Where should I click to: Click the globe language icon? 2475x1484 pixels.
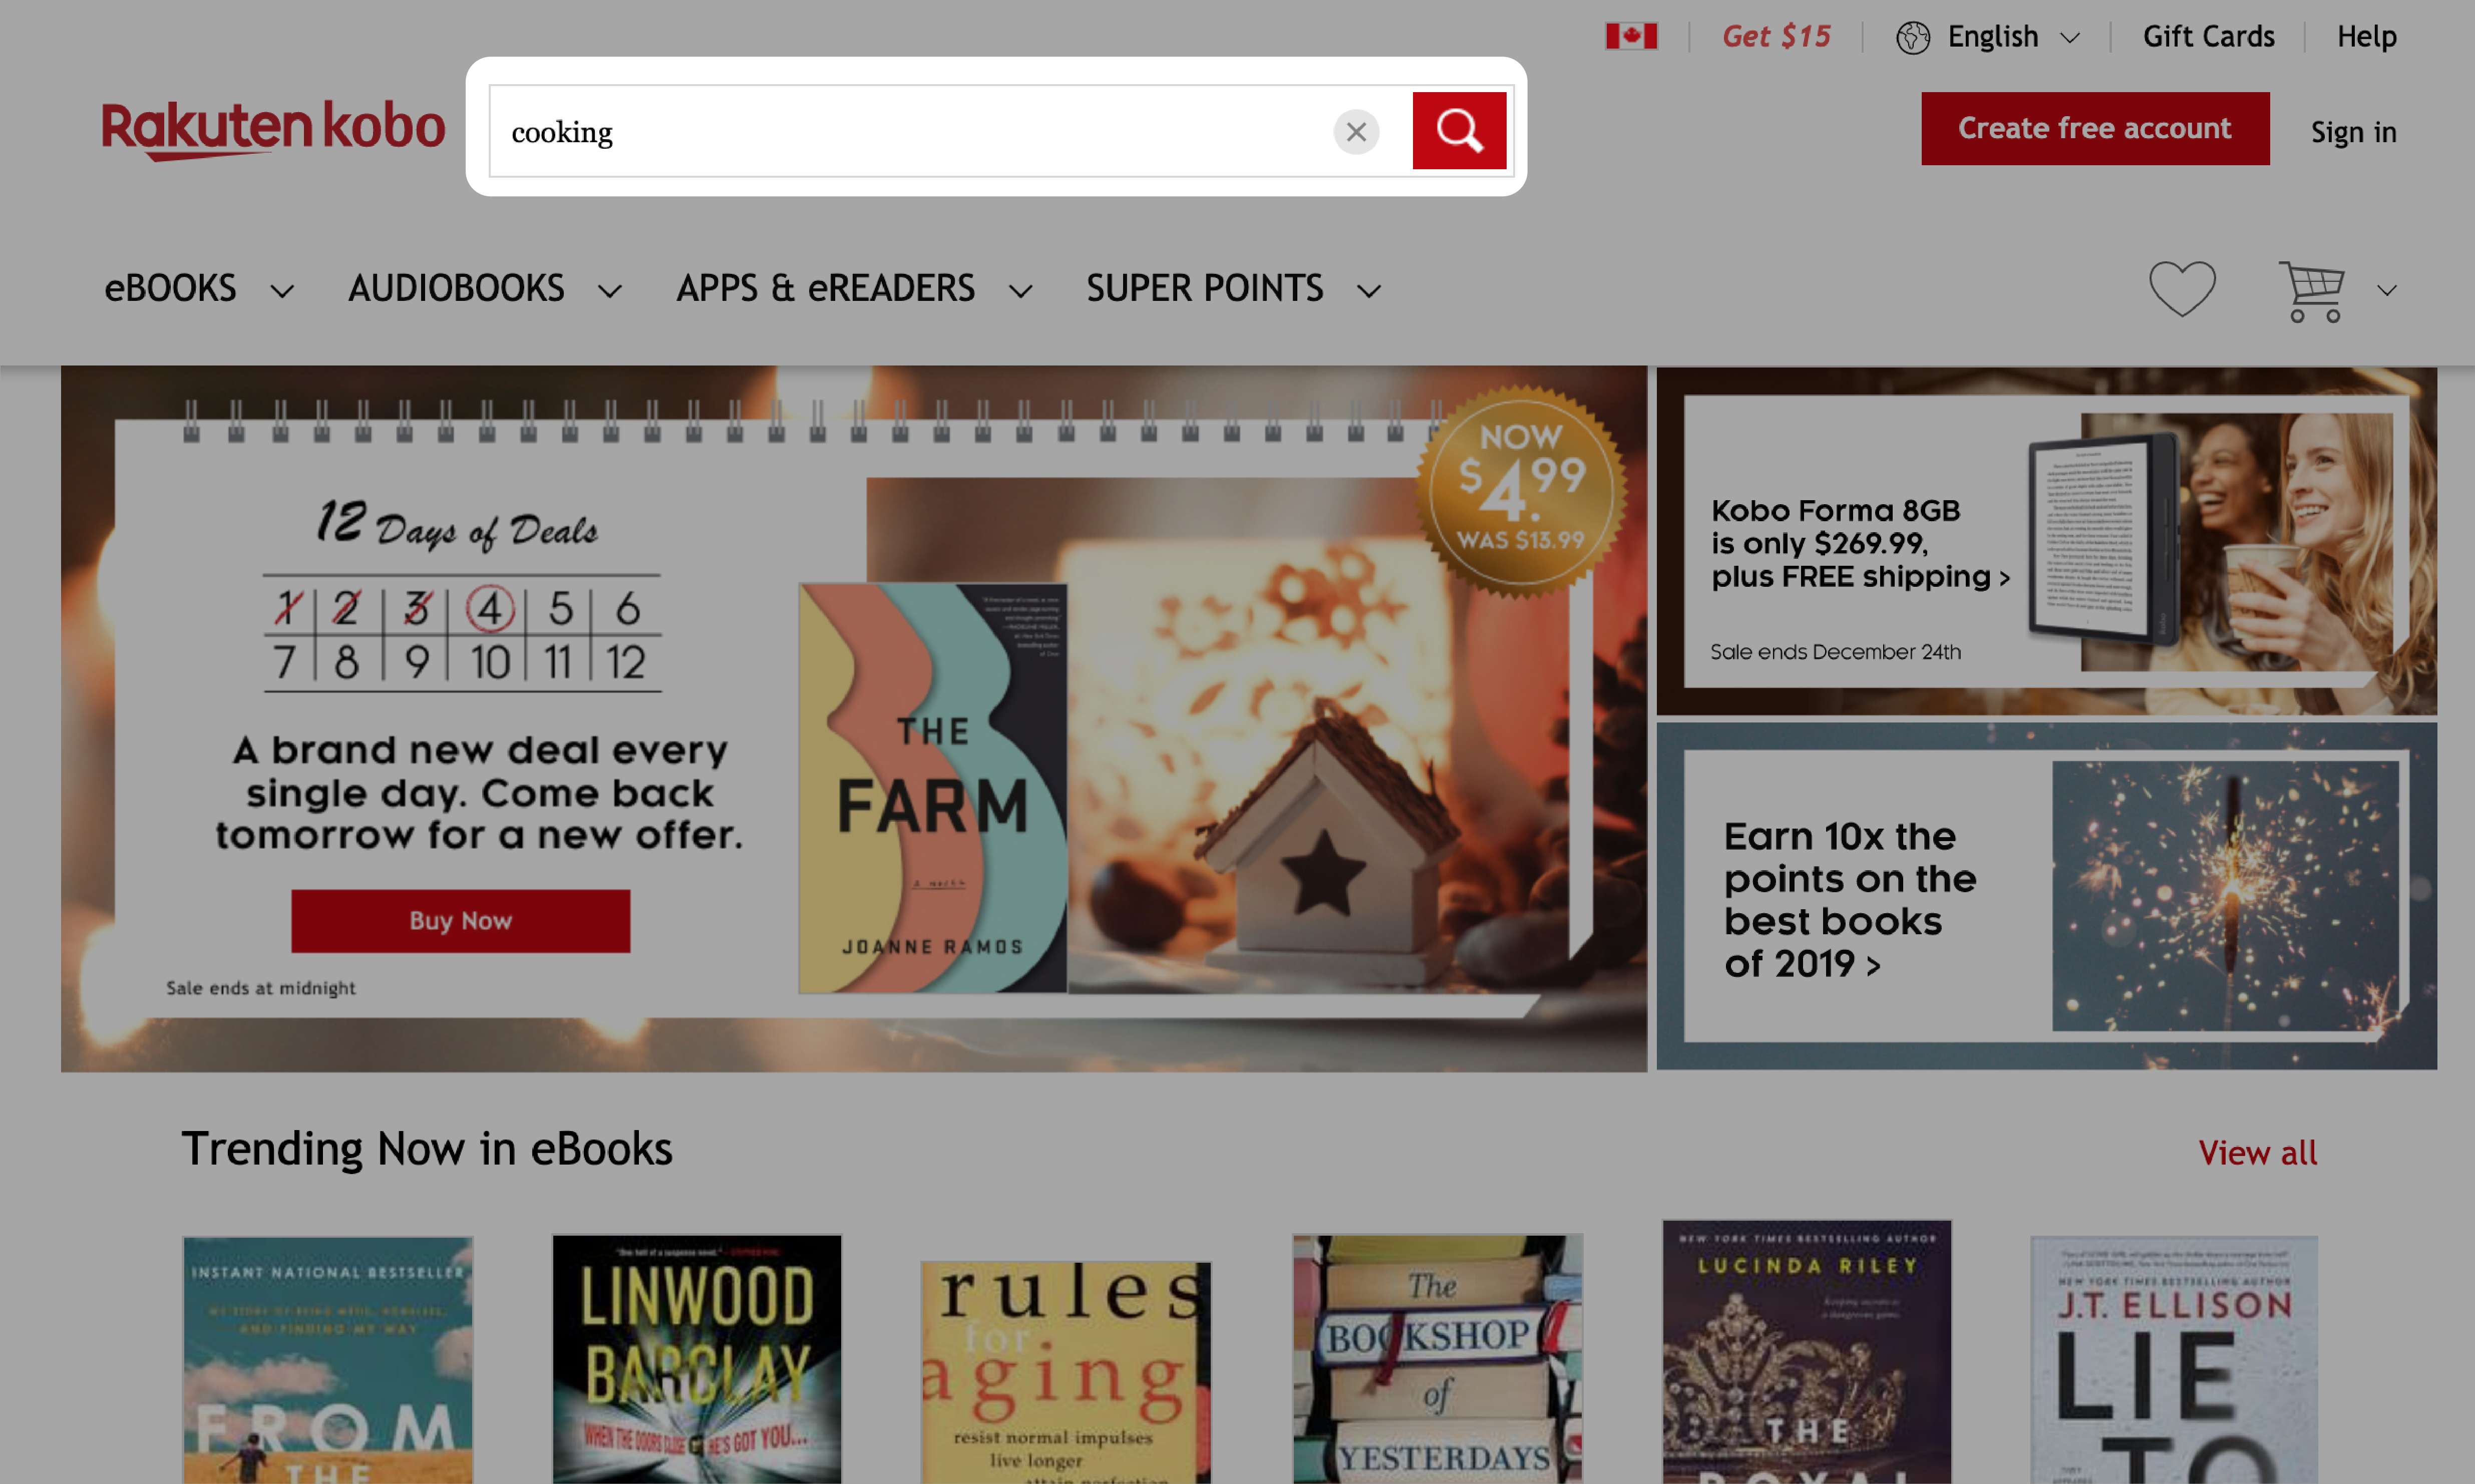click(1913, 36)
